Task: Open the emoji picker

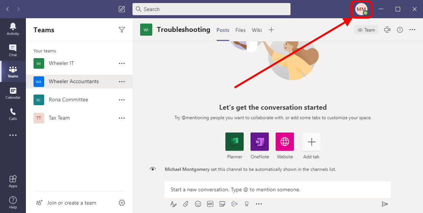Action: coord(198,204)
